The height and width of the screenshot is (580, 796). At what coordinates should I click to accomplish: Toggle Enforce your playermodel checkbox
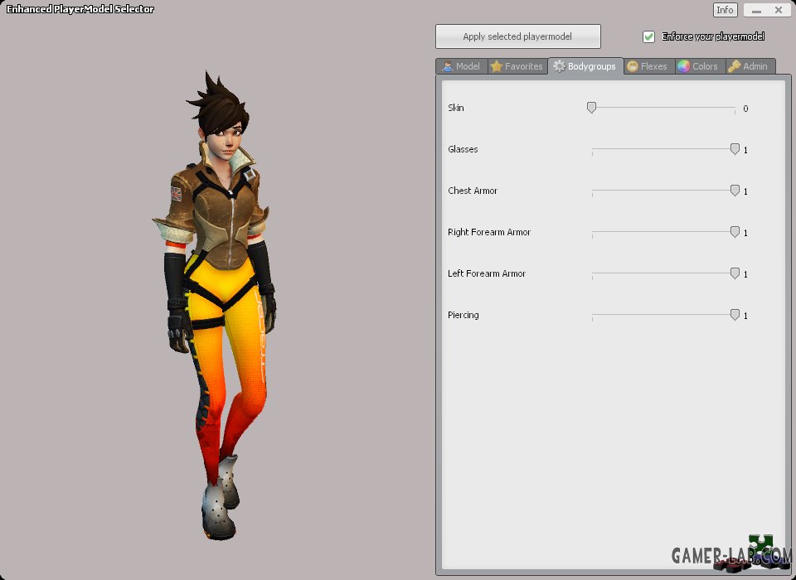click(x=648, y=36)
